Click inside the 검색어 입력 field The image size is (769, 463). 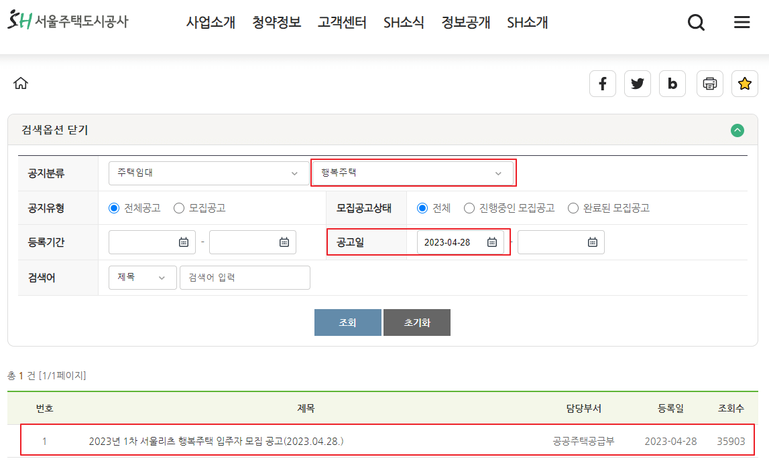pos(244,277)
